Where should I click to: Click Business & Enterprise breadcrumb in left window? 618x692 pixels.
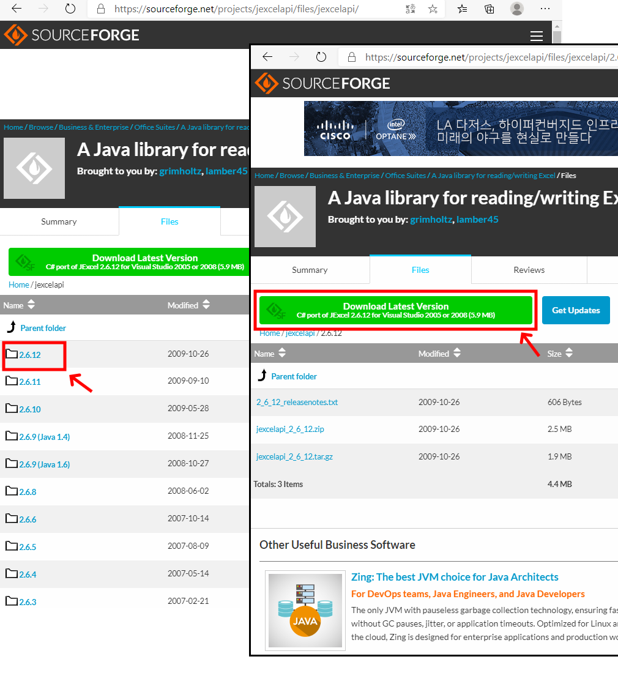[x=94, y=127]
